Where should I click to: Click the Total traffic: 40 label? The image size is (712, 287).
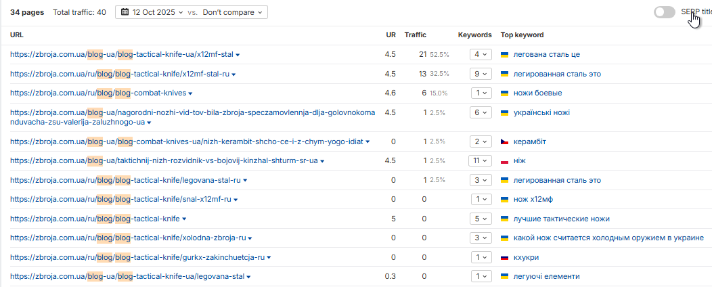[79, 12]
